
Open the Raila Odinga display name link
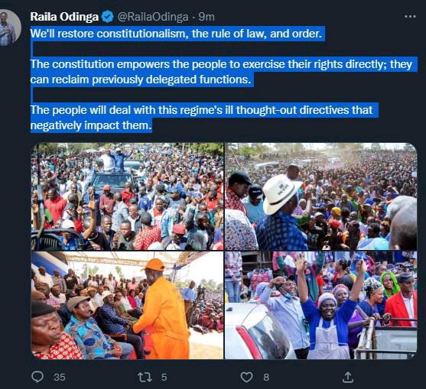(64, 17)
